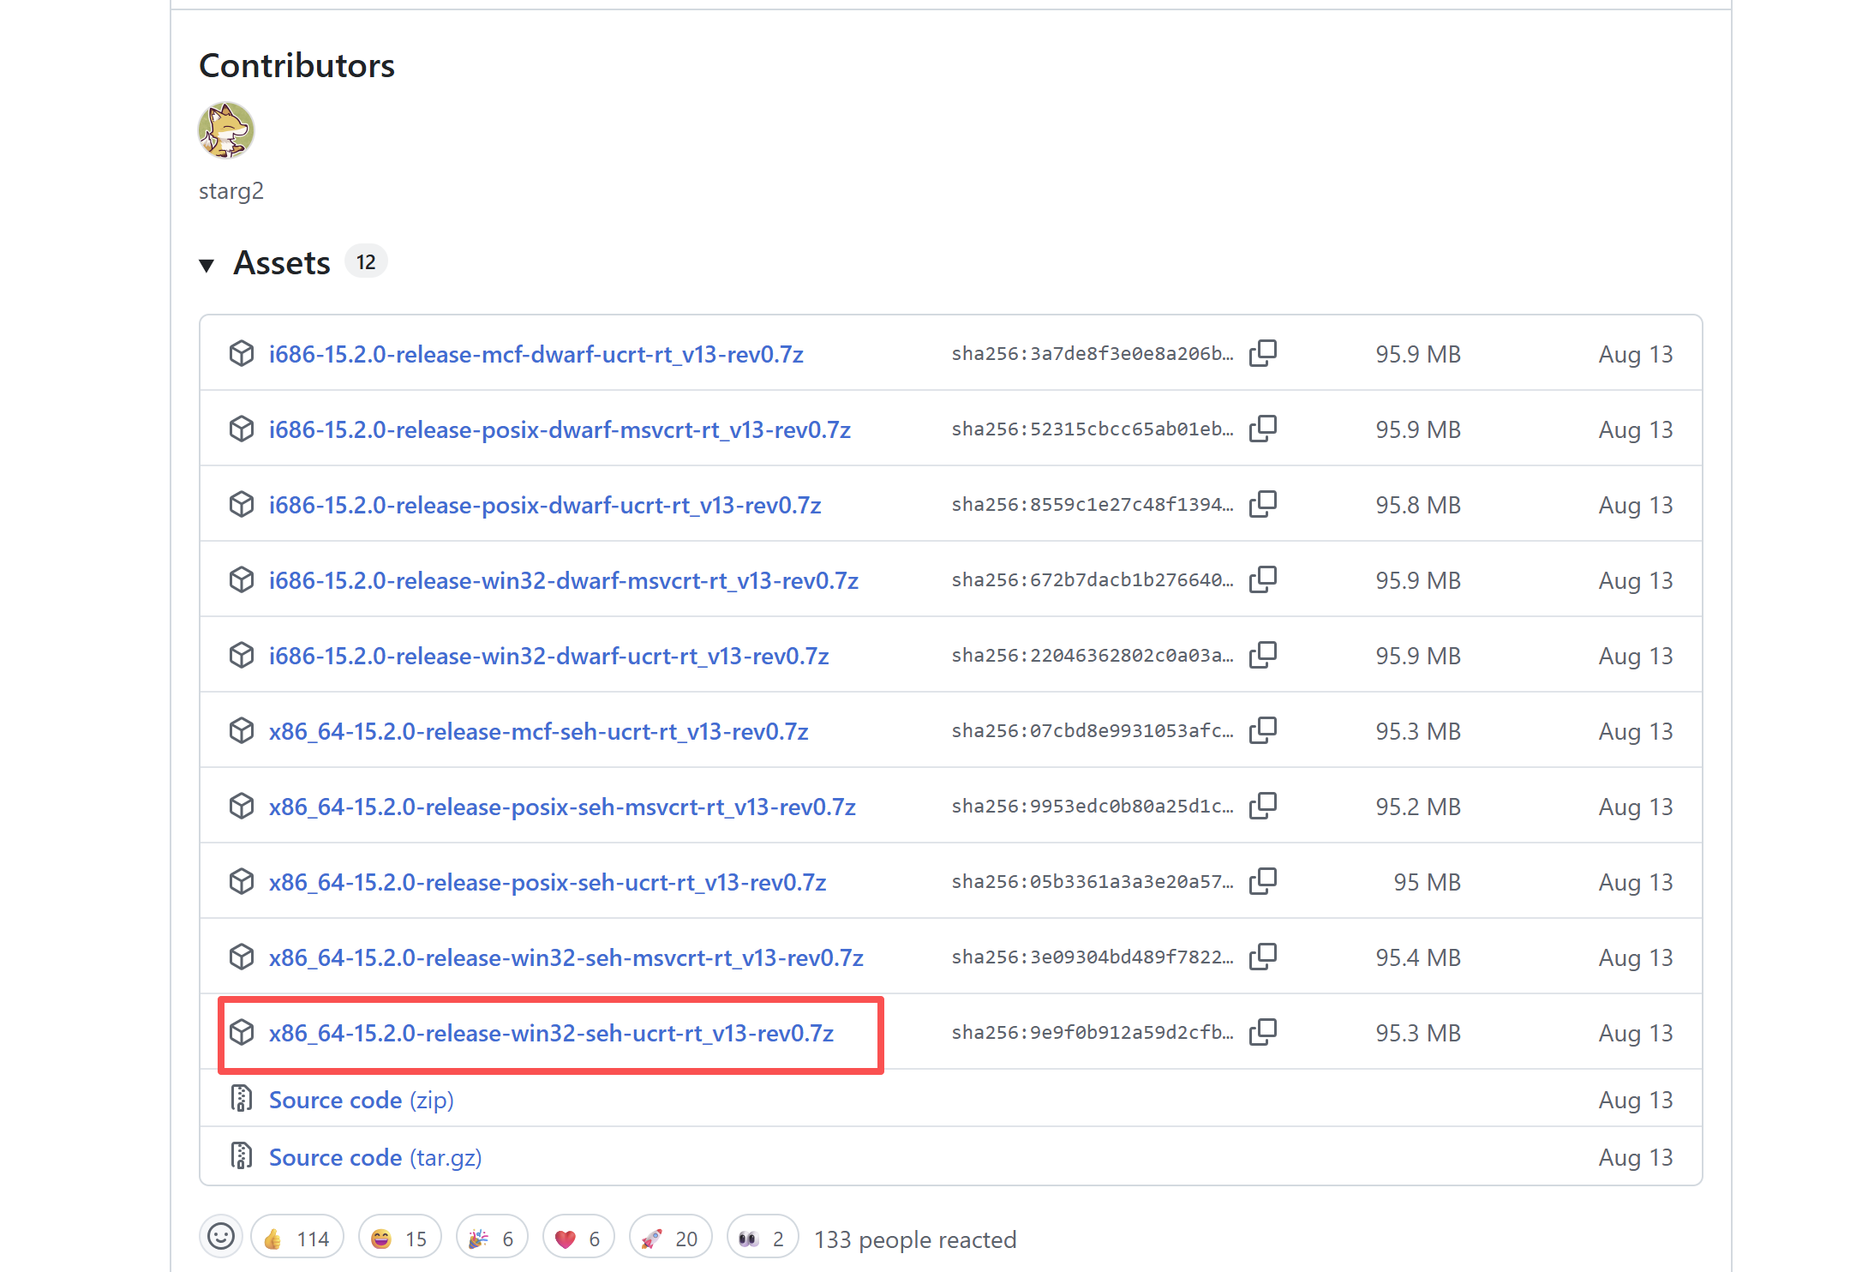Viewport: 1856px width, 1272px height.
Task: Download x86_64-15.2.0-release-win32-seh-ucrt-rt_v13-rev0.7z
Action: [551, 1033]
